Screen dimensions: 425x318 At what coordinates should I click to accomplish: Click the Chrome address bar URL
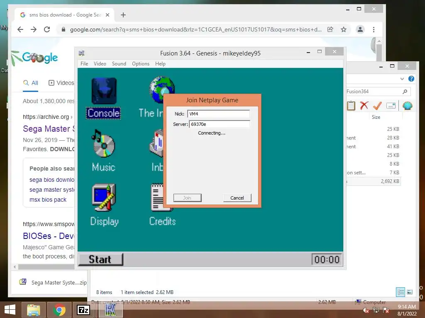coord(196,29)
